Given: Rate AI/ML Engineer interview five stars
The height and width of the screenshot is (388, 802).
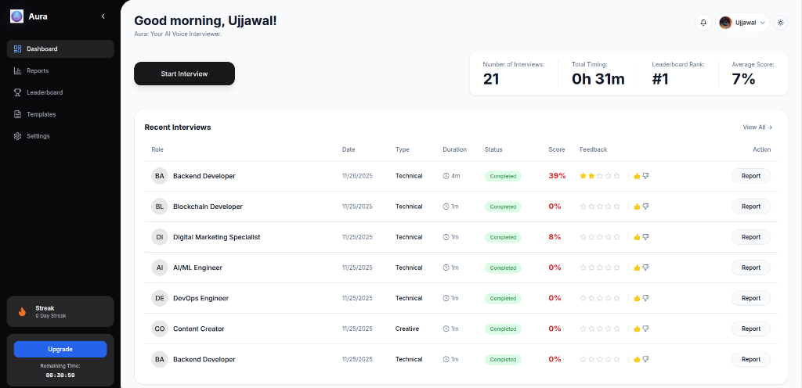Looking at the screenshot, I should coord(617,268).
